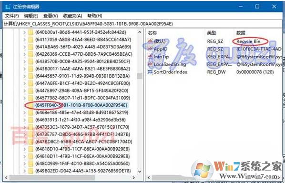Click the registry path address bar
The height and width of the screenshot is (183, 285).
coord(142,24)
